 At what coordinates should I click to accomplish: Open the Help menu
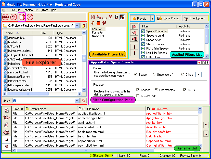pos(54,10)
